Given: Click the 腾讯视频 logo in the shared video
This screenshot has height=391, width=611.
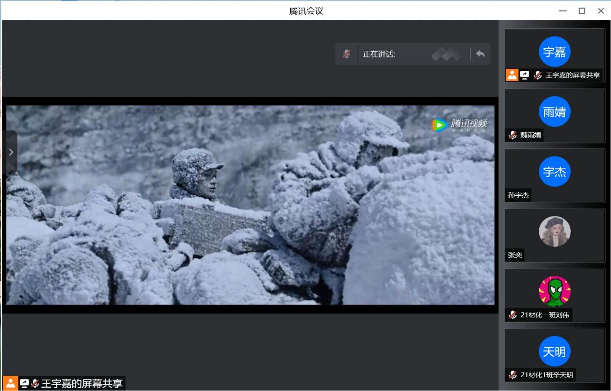Looking at the screenshot, I should coord(460,125).
